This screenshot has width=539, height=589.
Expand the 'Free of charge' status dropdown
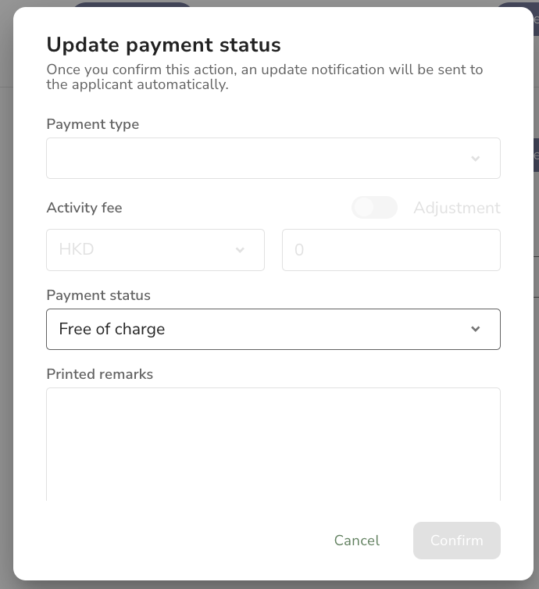(273, 329)
